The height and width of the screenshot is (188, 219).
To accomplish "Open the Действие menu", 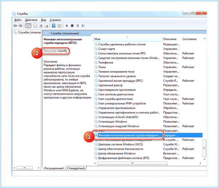I will (31, 20).
